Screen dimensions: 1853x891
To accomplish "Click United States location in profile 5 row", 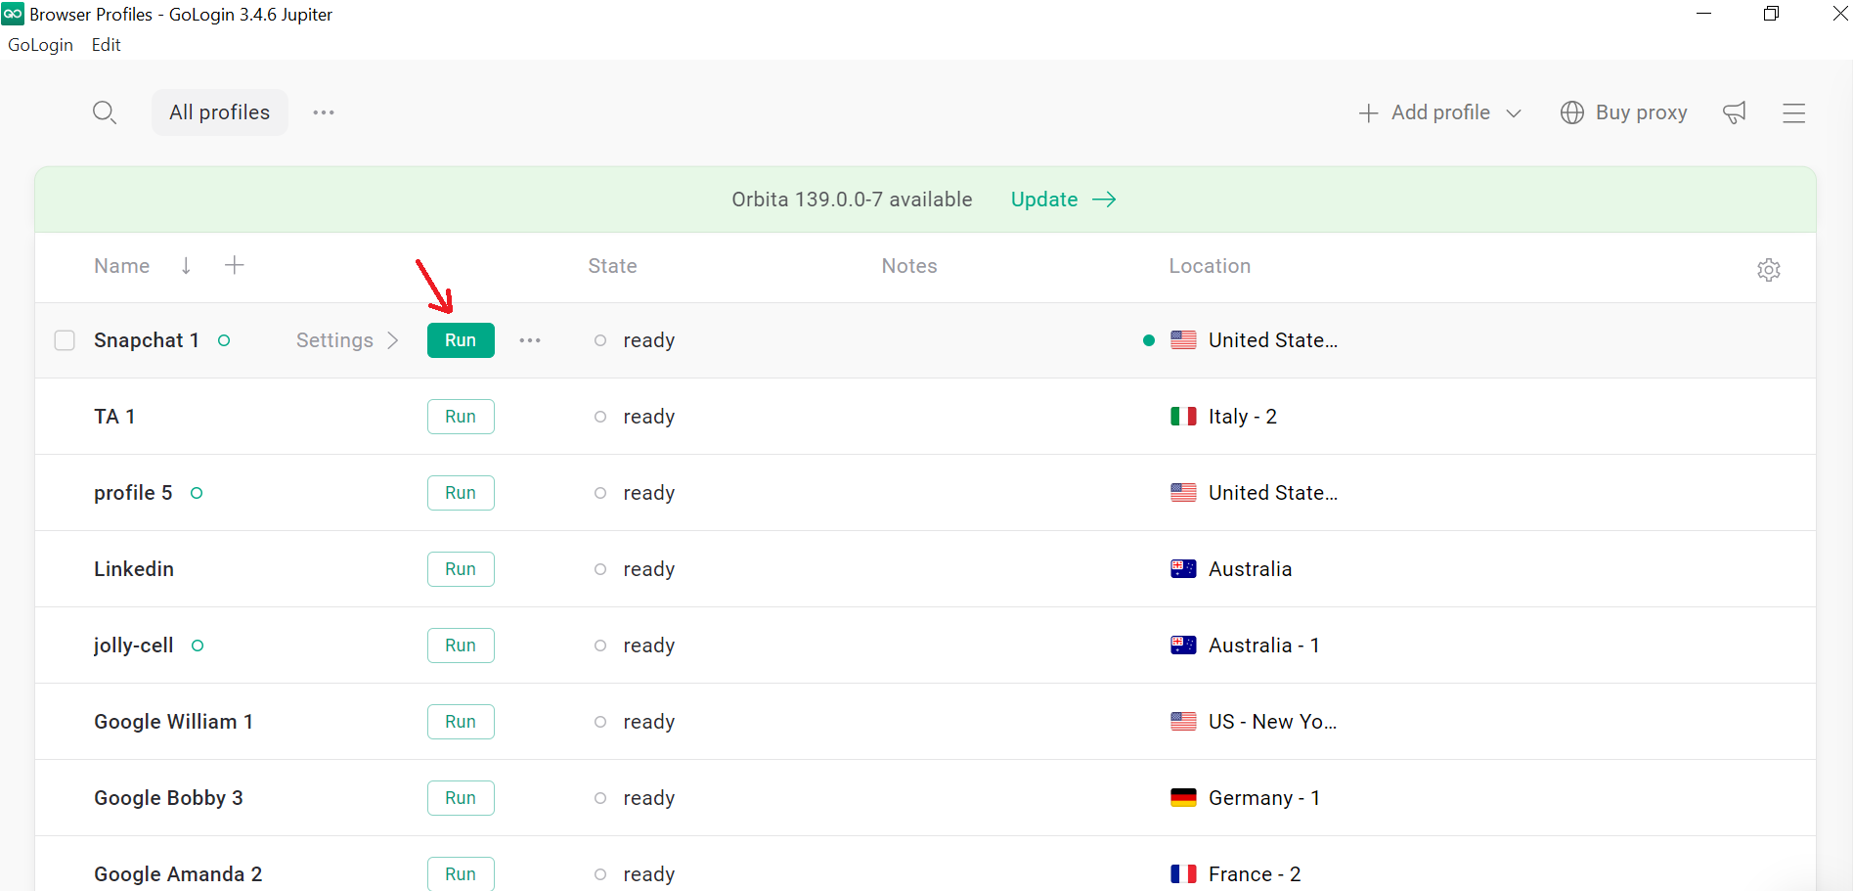I will (1273, 493).
